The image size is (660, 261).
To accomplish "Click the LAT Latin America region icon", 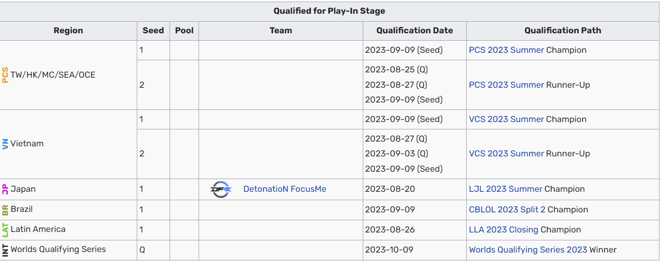I will tap(5, 229).
